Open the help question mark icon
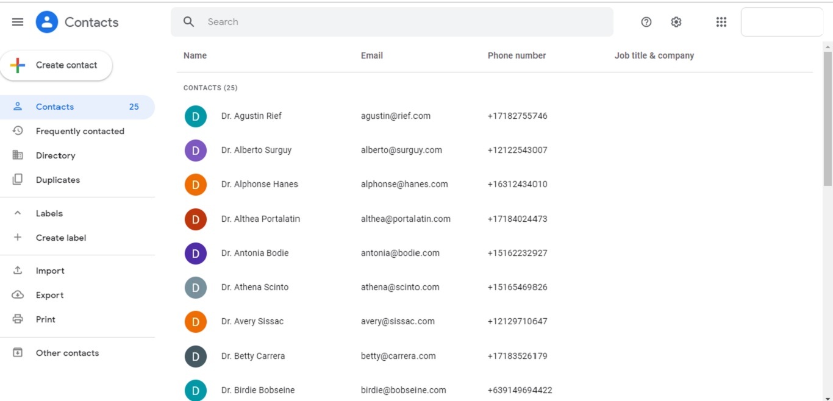 (646, 22)
